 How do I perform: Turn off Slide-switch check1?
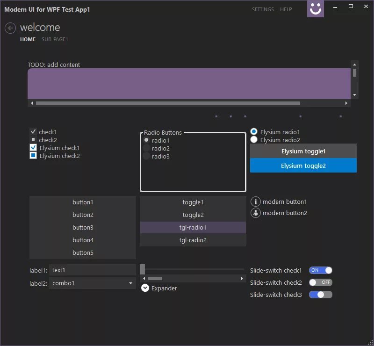click(x=320, y=270)
